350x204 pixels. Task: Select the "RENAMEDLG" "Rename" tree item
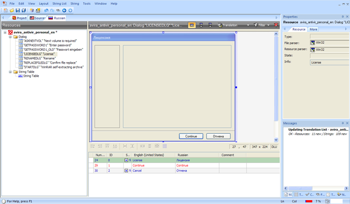[39, 58]
